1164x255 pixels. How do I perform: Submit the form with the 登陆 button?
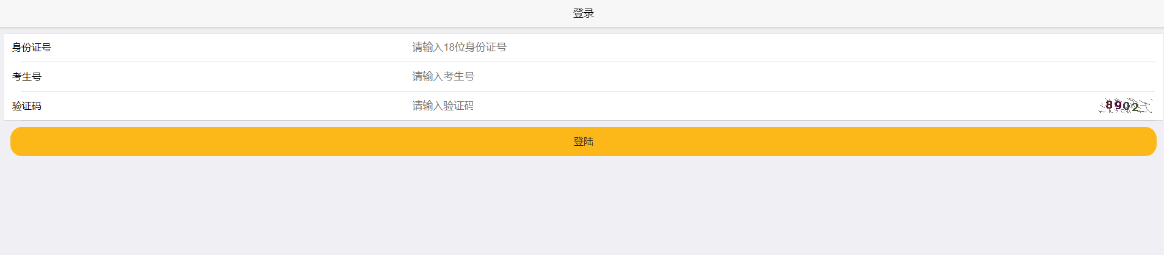[x=583, y=142]
